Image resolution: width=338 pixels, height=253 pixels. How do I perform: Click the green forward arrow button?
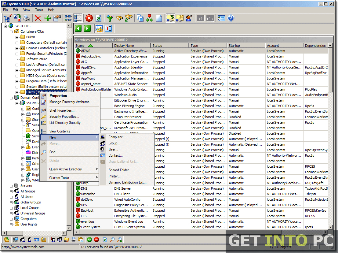click(87, 28)
